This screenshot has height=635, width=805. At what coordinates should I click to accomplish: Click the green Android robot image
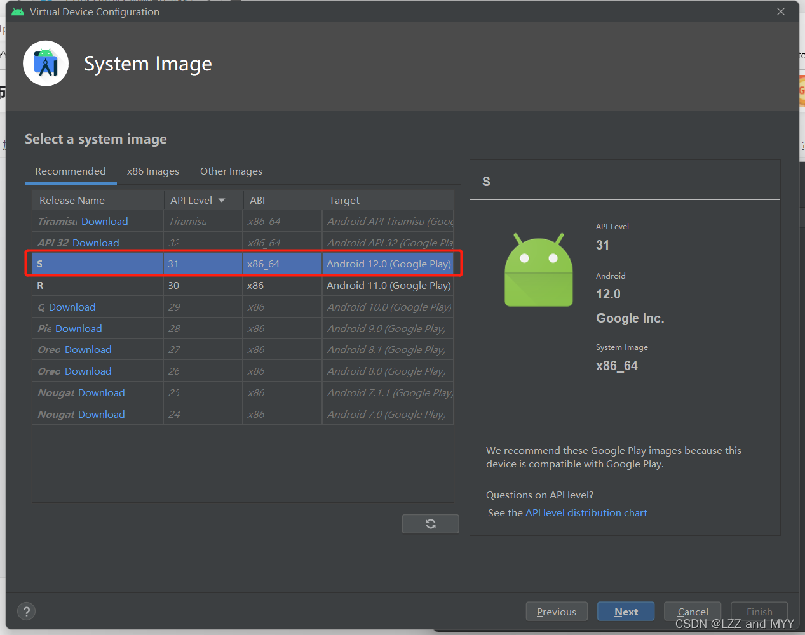(x=539, y=270)
